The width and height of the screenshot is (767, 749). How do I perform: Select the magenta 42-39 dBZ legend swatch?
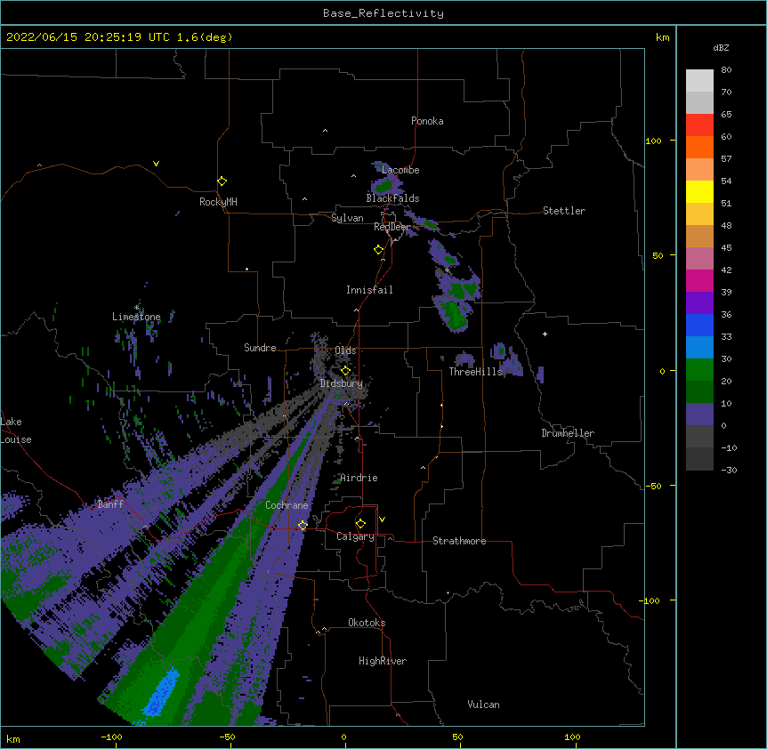click(x=699, y=280)
